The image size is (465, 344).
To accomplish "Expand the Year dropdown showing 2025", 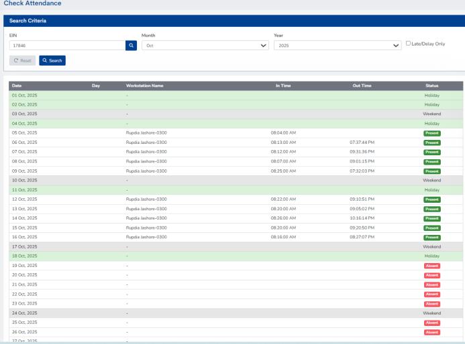I will click(337, 46).
